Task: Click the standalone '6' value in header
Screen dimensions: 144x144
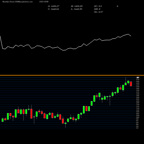Action: pos(118,6)
